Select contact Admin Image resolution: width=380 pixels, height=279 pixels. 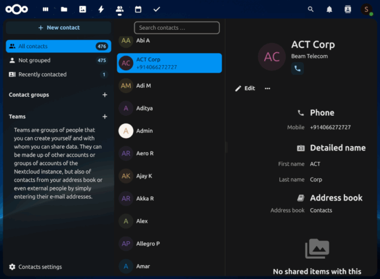(x=169, y=131)
